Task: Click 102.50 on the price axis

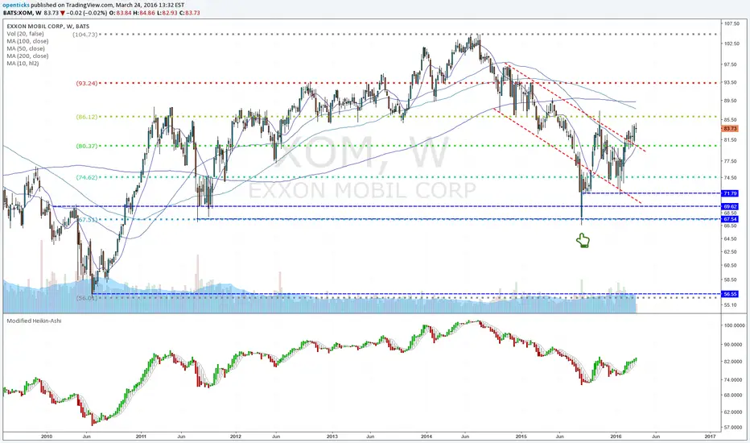Action: click(731, 43)
